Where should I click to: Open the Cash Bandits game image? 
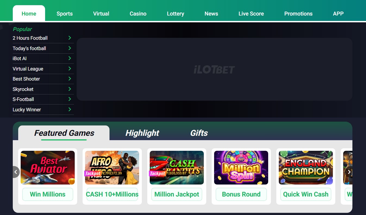tap(177, 168)
